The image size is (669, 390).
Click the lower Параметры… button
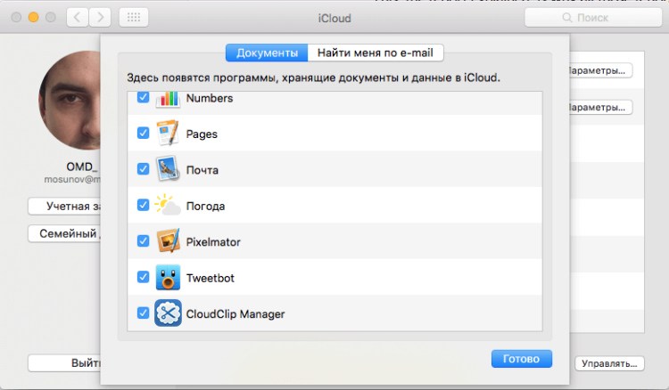[600, 107]
